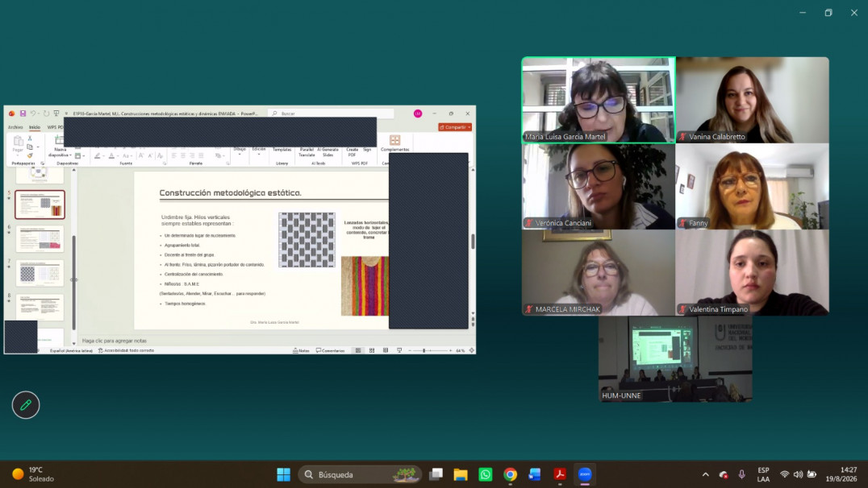Select slide 5 thumbnail
This screenshot has height=488, width=868.
click(40, 205)
